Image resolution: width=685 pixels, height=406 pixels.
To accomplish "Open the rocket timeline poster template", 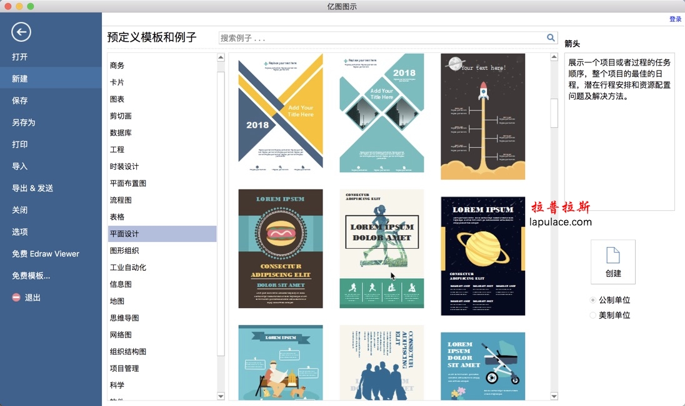I will pos(482,117).
